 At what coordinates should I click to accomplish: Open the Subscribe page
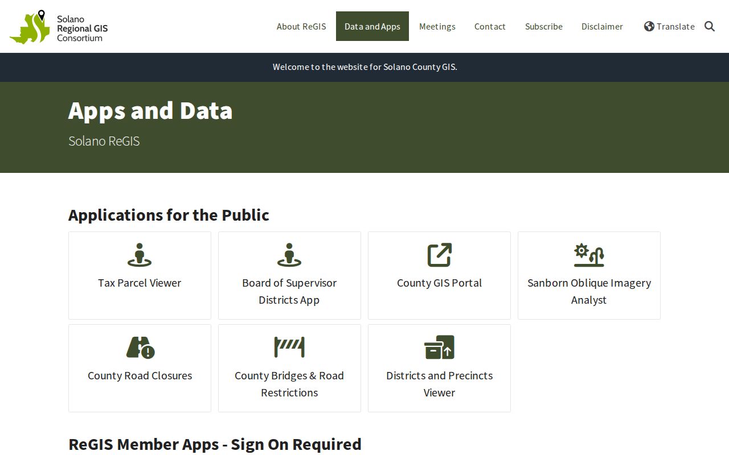[x=544, y=26]
